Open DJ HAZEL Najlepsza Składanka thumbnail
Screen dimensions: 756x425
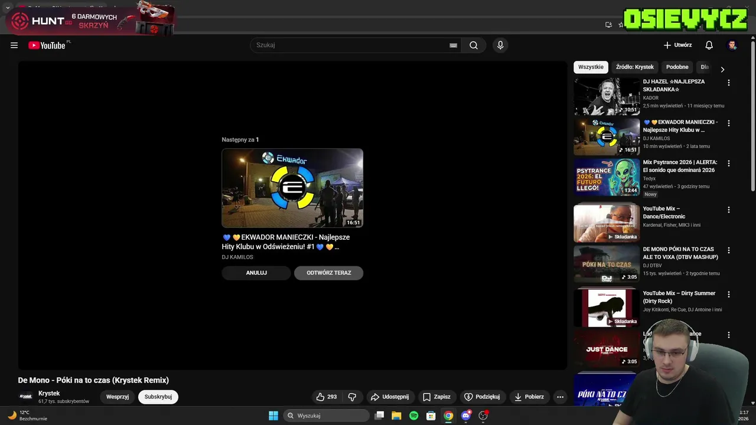click(607, 96)
